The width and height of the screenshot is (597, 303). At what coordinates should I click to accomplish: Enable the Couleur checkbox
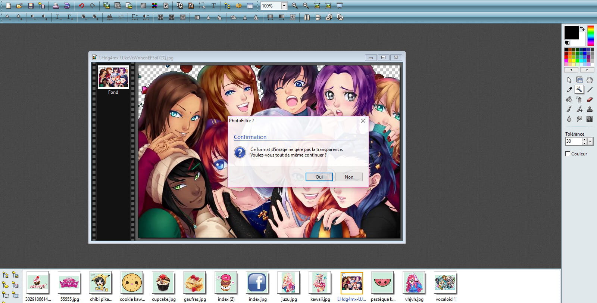pyautogui.click(x=568, y=154)
